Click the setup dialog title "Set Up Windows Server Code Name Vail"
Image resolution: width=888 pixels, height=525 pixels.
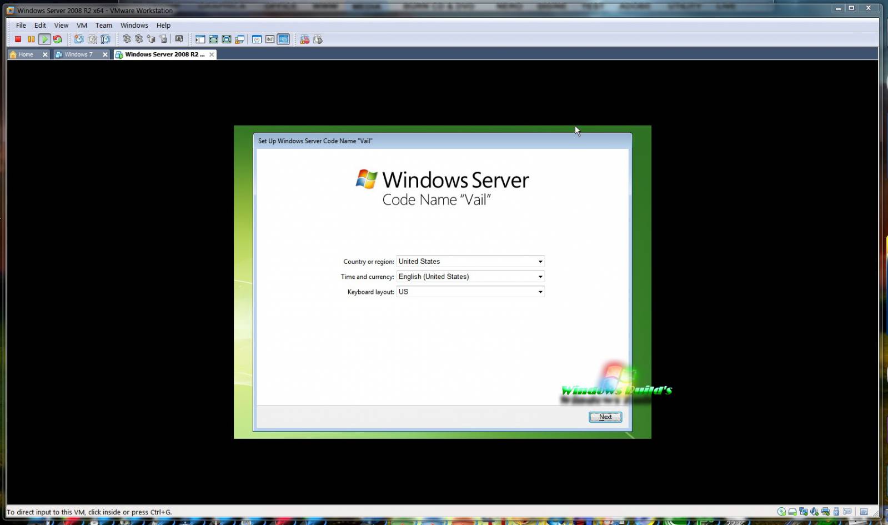(x=315, y=141)
